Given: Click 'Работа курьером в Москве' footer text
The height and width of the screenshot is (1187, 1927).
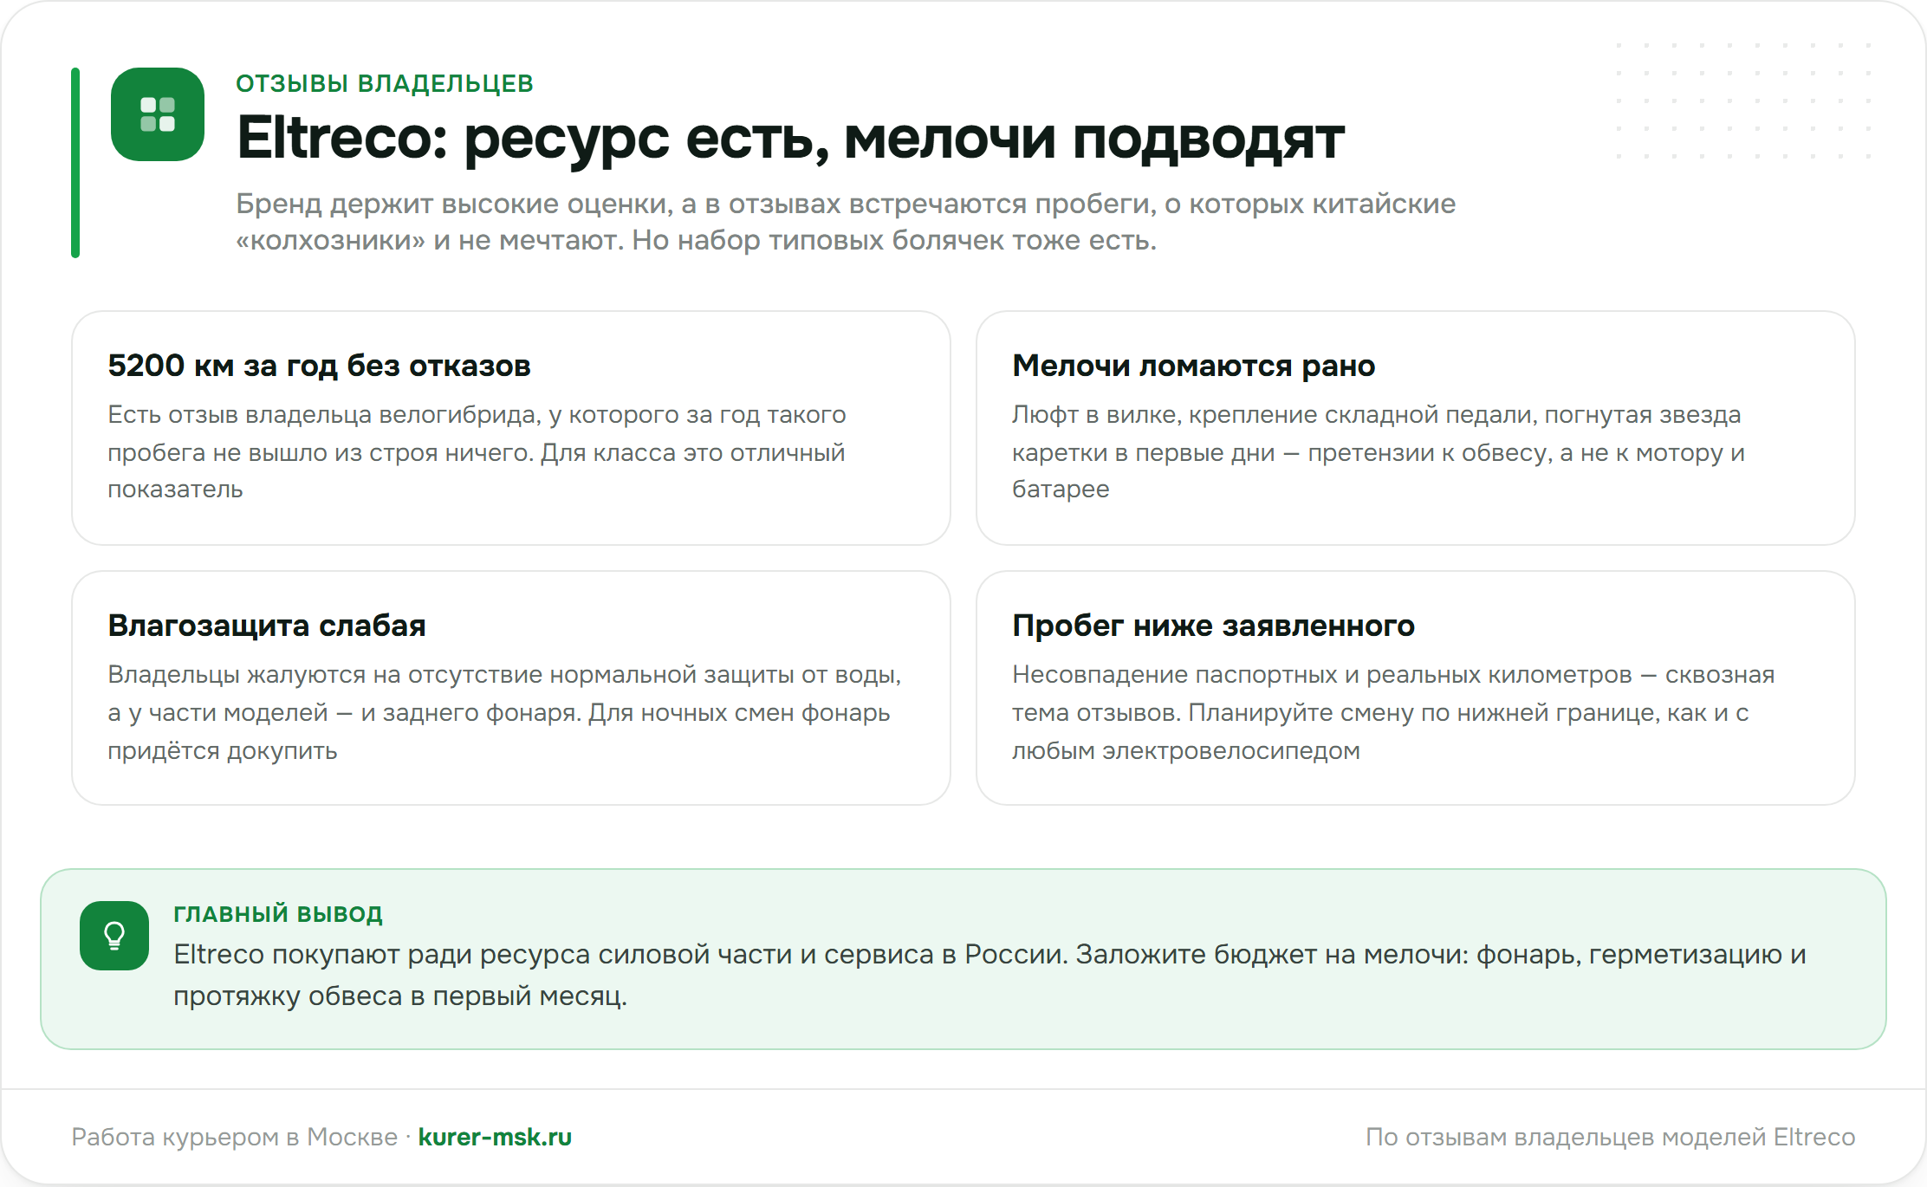Looking at the screenshot, I should tap(234, 1137).
